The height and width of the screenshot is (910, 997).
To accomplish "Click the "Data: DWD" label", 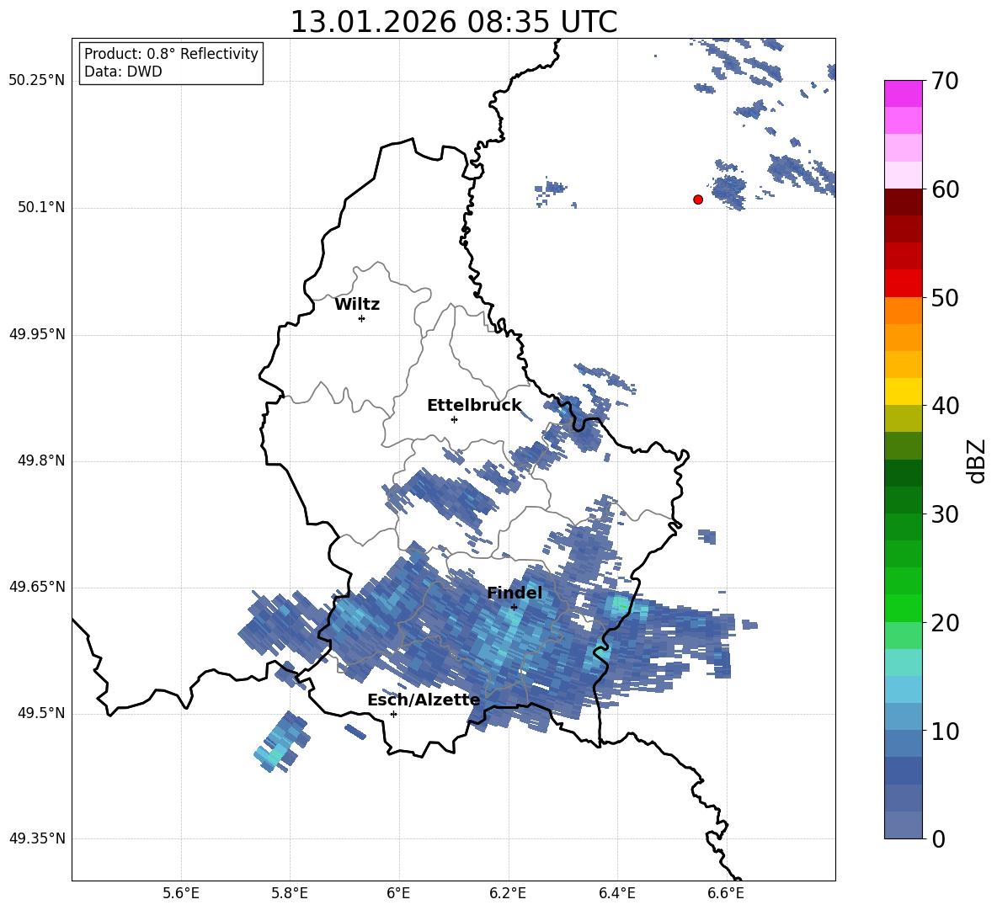I will click(123, 72).
